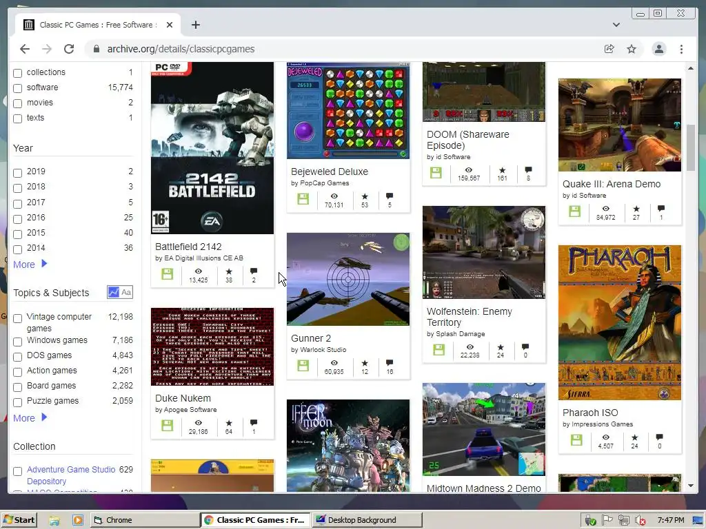This screenshot has height=529, width=706.
Task: Check the 2016 year filter
Action: coord(17,219)
